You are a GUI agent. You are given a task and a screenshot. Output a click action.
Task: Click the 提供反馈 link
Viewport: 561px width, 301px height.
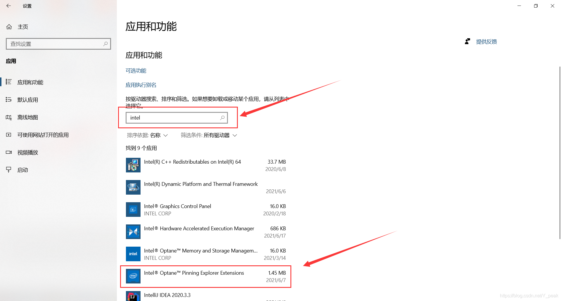486,42
